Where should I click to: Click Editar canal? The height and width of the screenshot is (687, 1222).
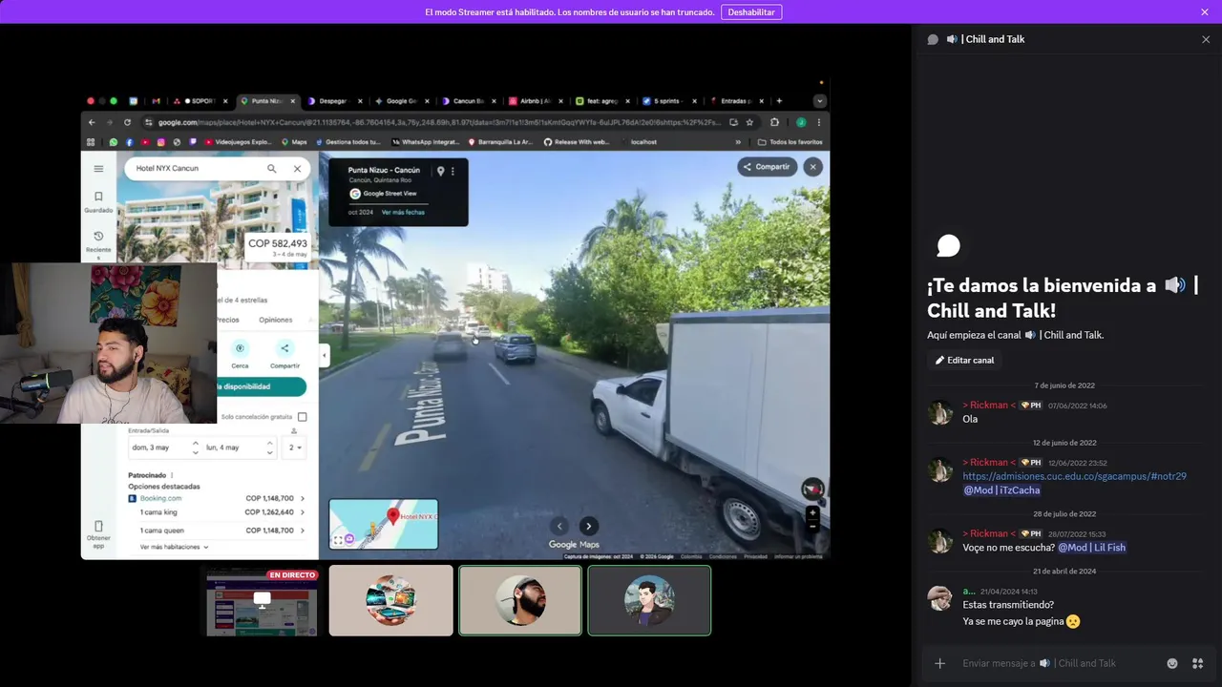(964, 361)
